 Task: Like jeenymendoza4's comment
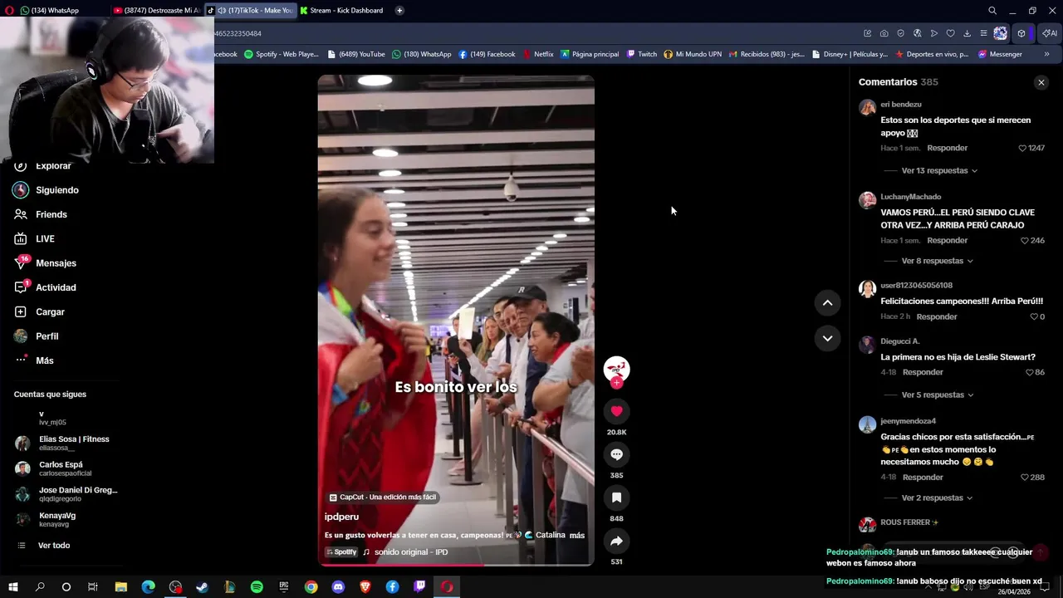[1024, 478]
